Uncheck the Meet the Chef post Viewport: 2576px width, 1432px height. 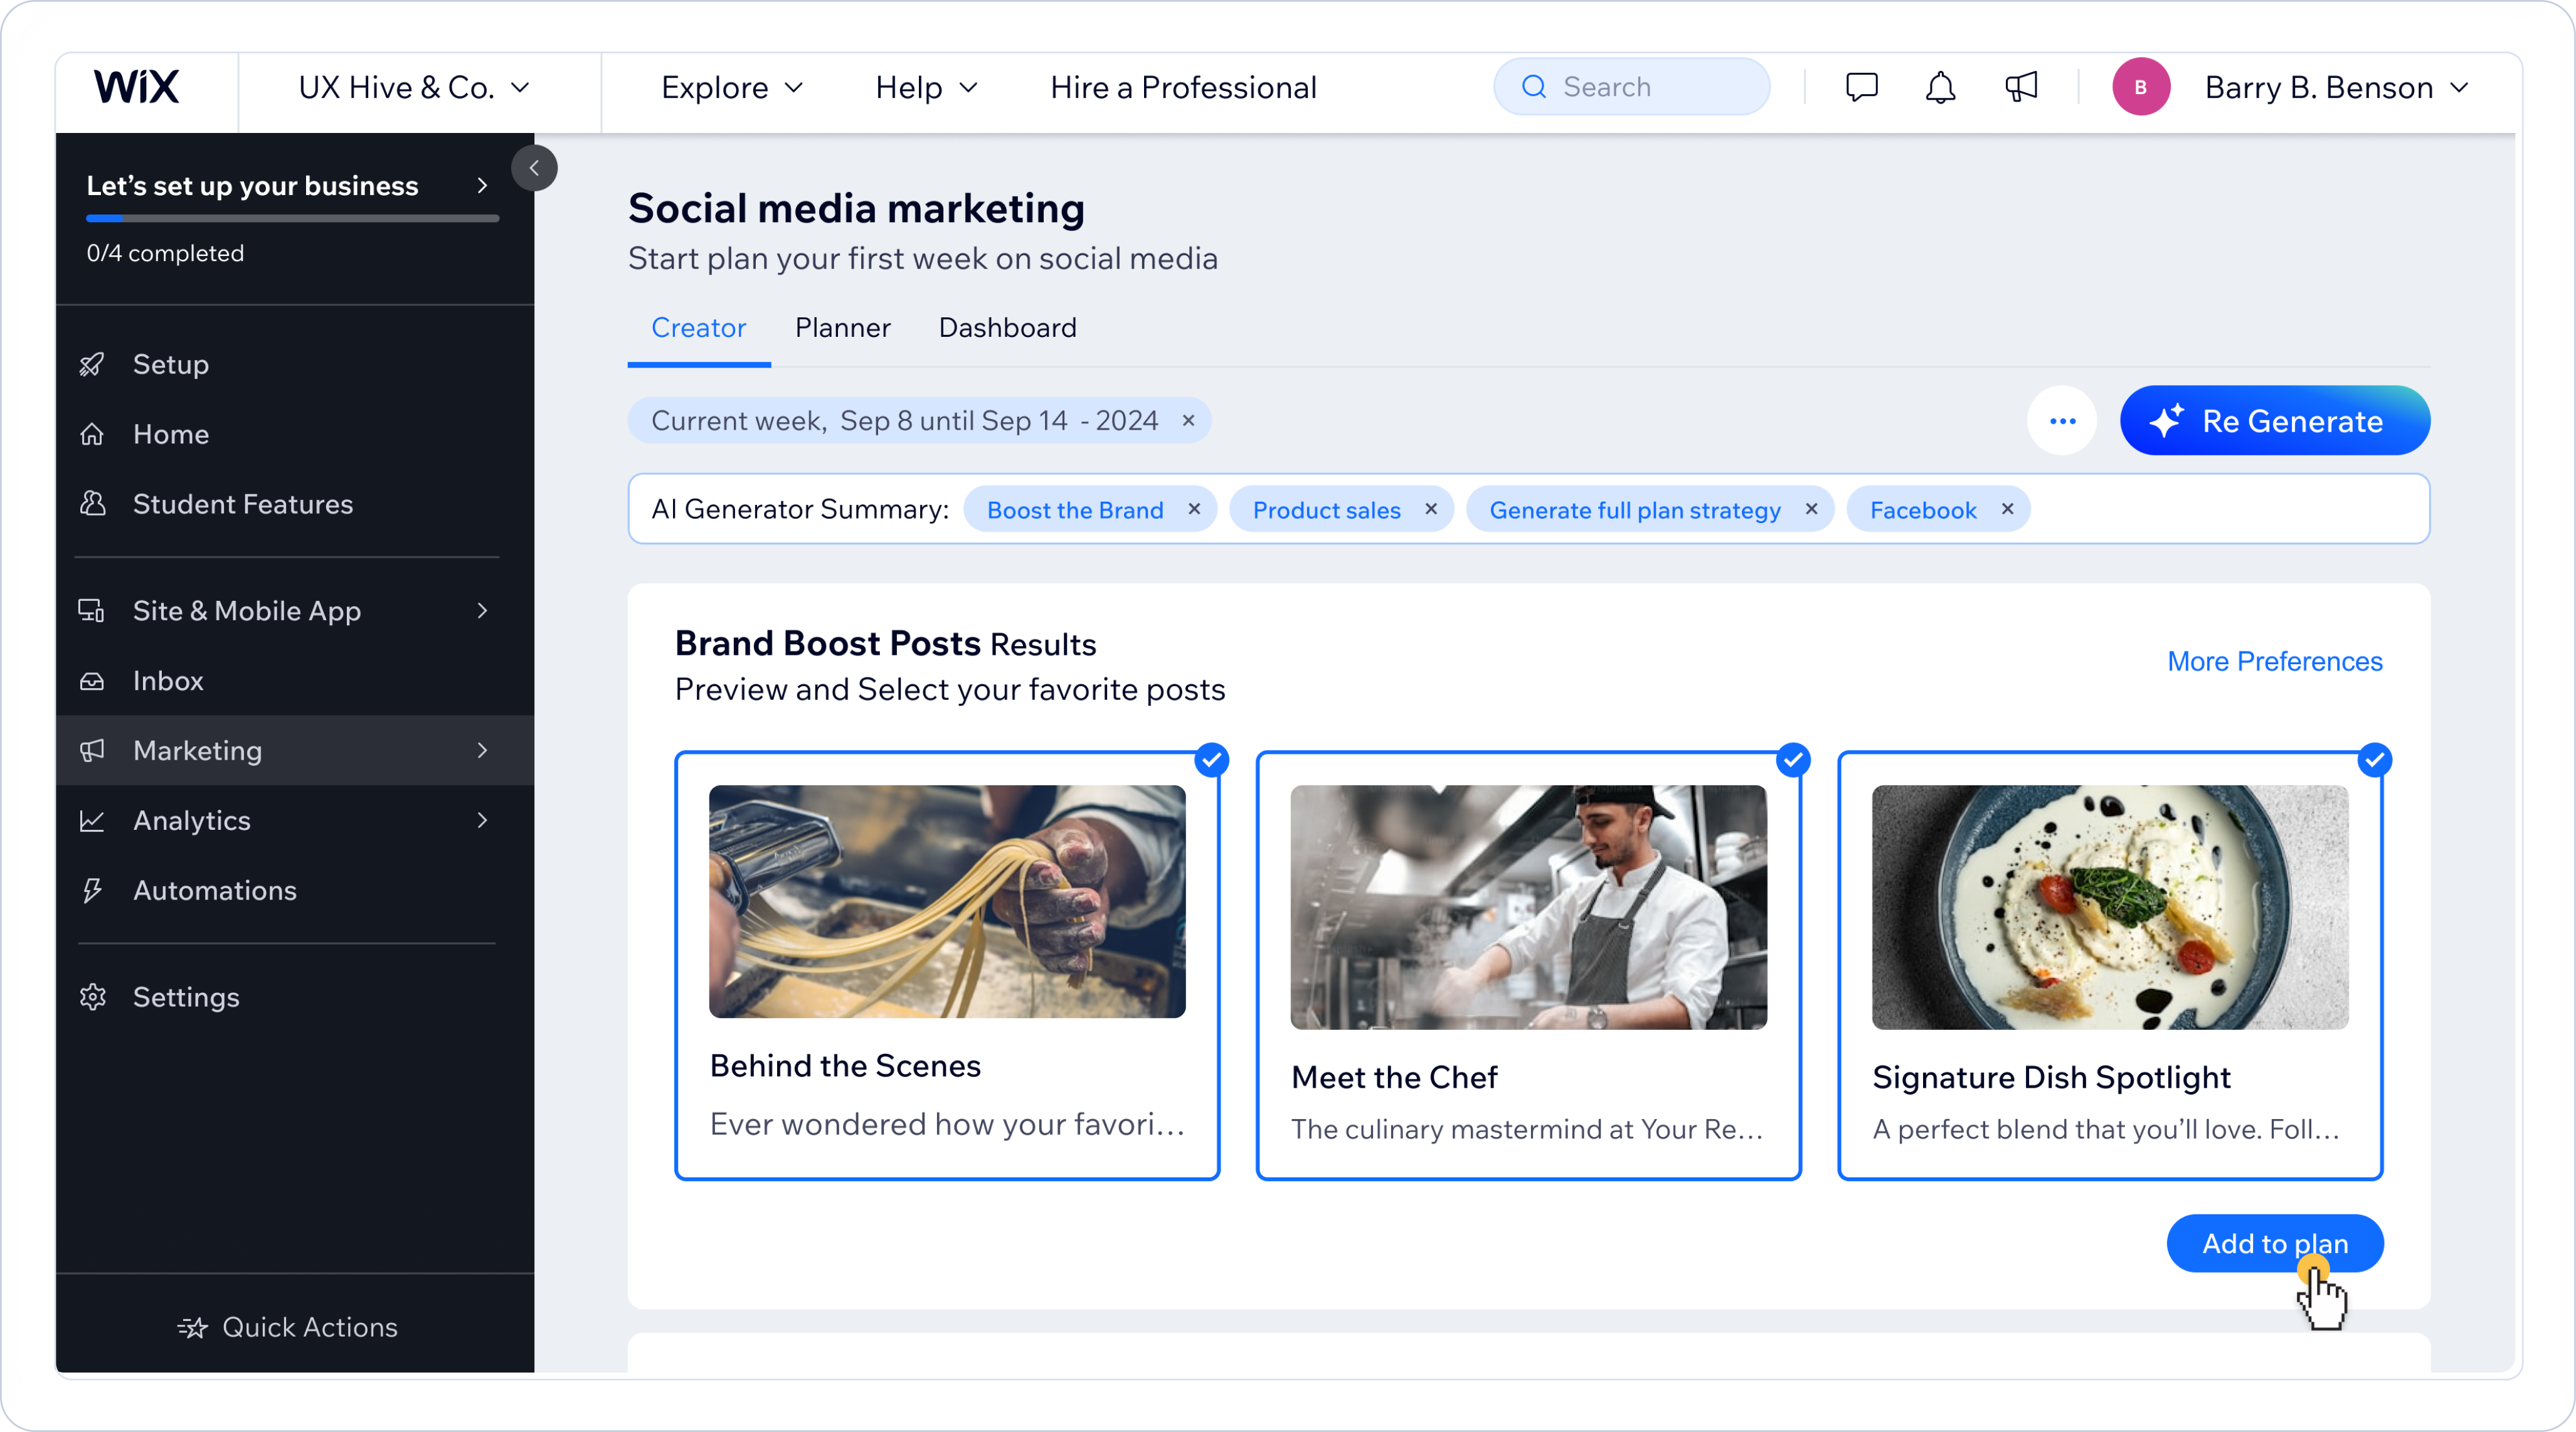tap(1793, 760)
